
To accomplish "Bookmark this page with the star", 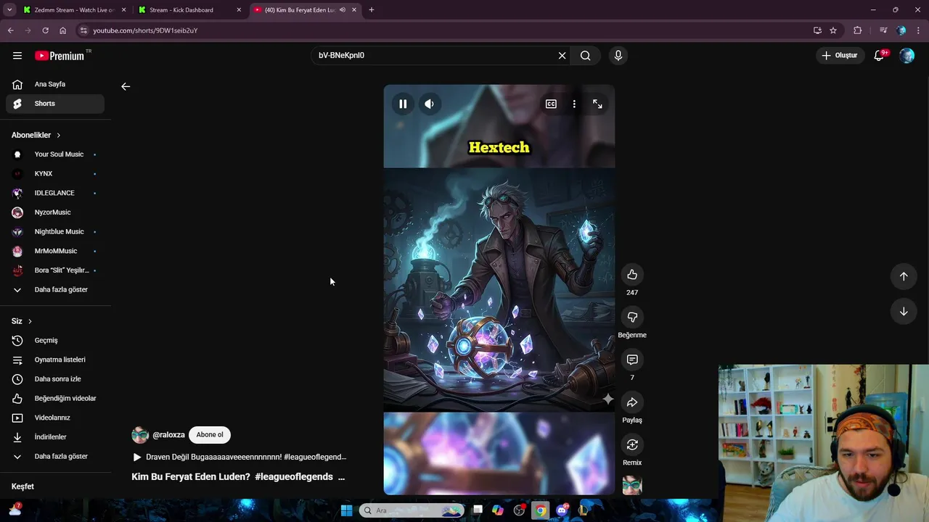I will (833, 30).
